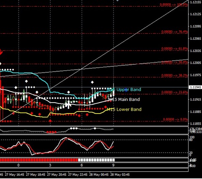Click the number 0 in the bottom indicator

click(x=19, y=165)
